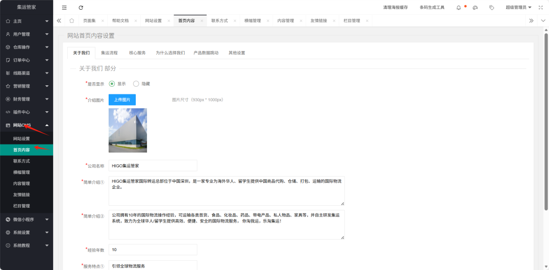Select the 隐藏 radio button
The image size is (549, 270).
coord(136,84)
